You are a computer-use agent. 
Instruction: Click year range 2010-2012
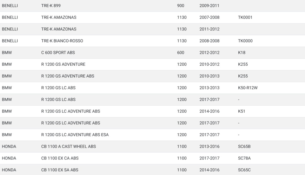coord(209,64)
